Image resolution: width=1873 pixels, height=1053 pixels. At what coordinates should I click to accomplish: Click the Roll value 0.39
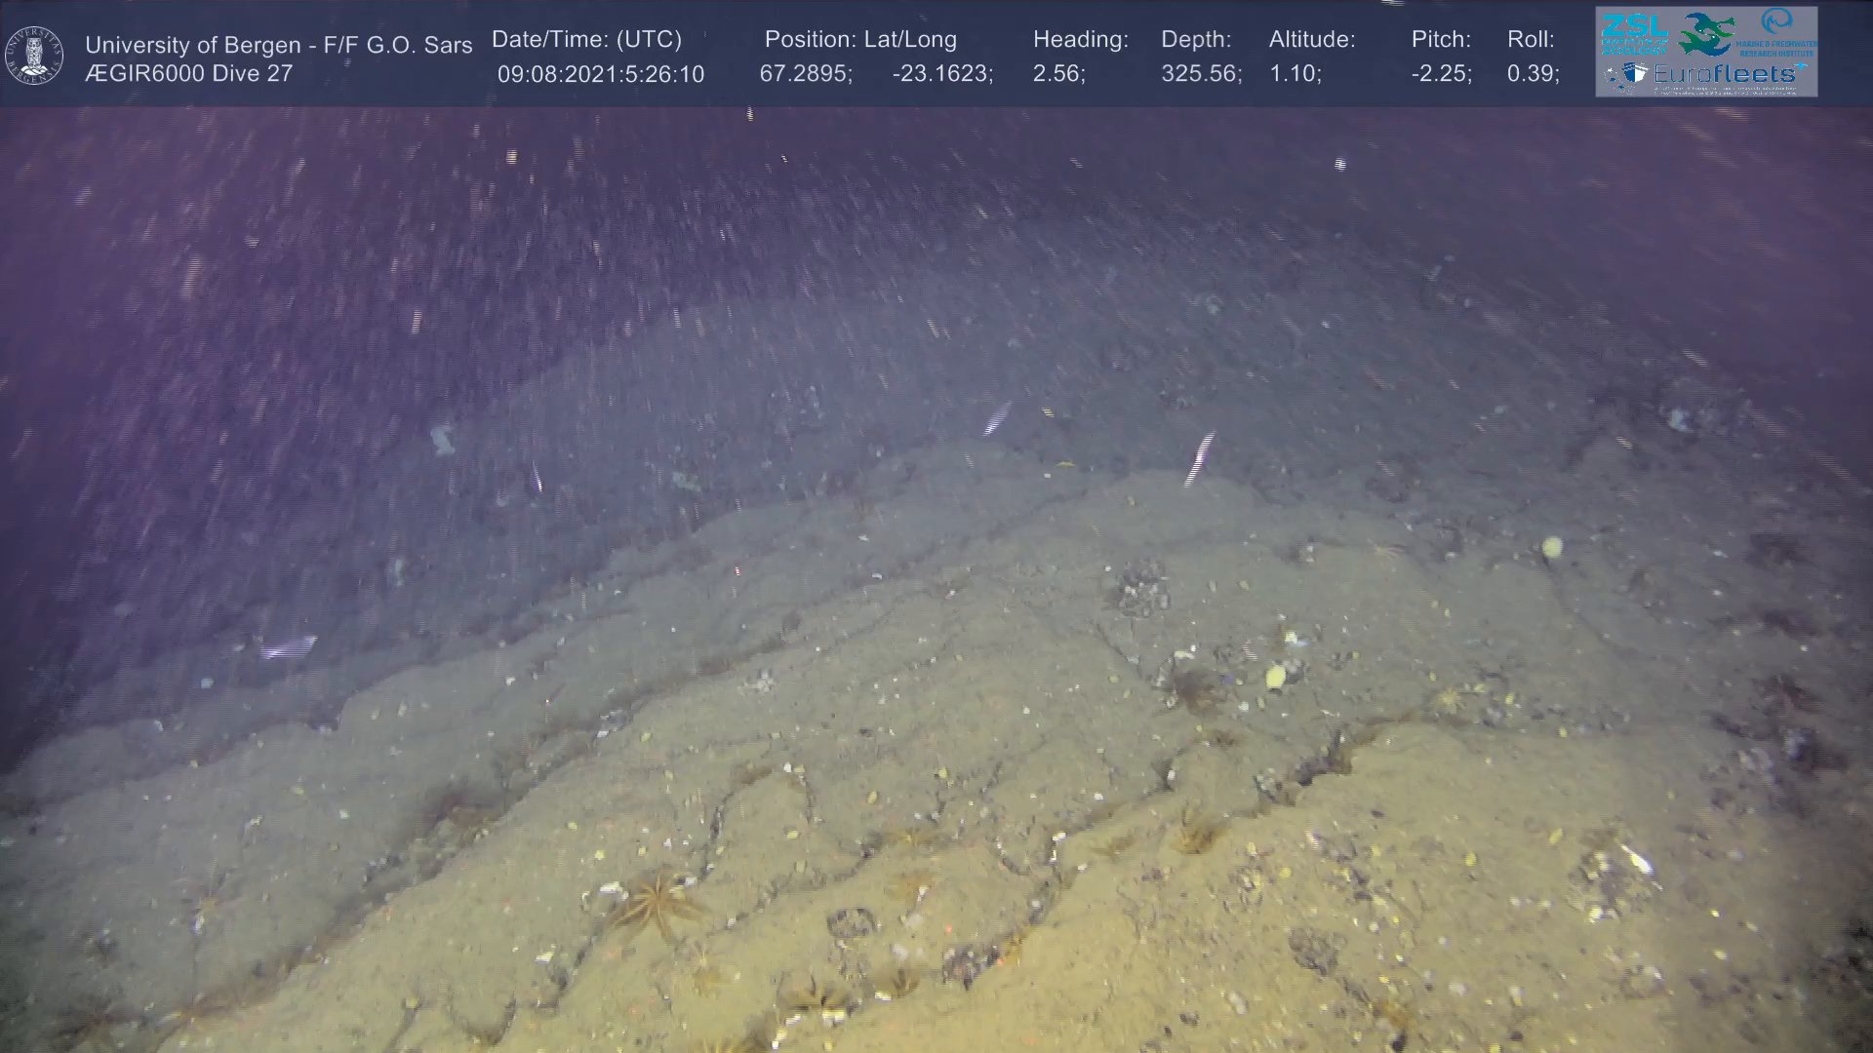coord(1532,74)
